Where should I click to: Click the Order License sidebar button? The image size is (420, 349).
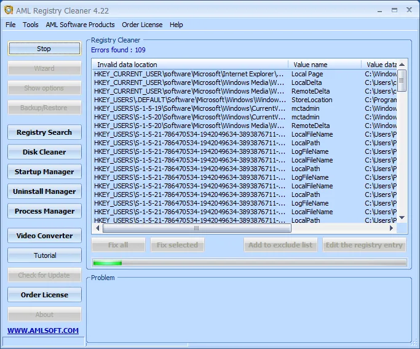click(44, 295)
